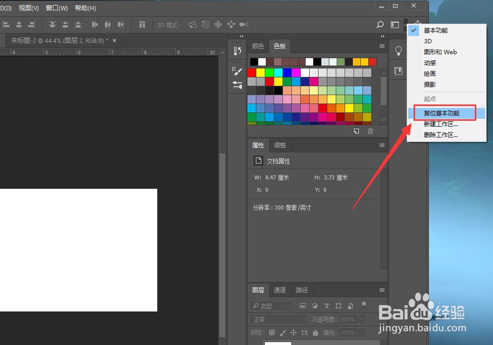Open the Properties panel options menu
The image size is (493, 345).
point(382,145)
